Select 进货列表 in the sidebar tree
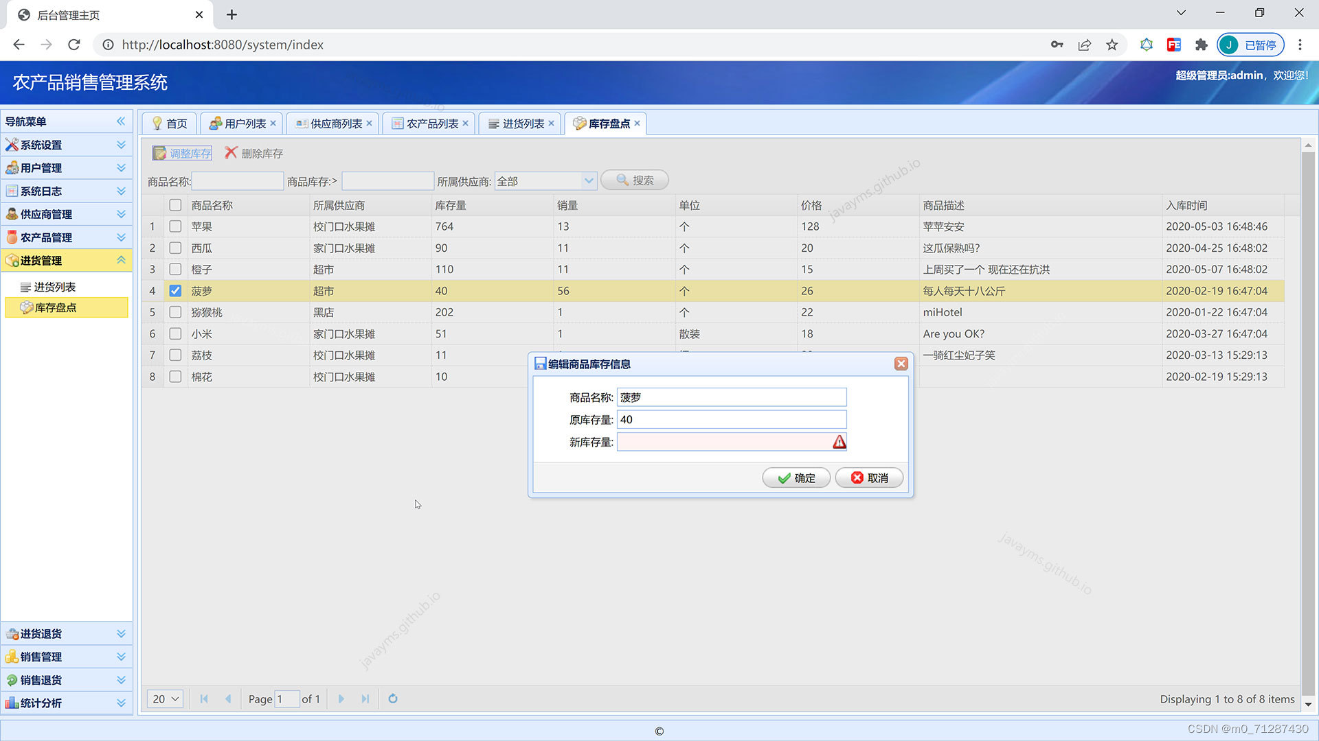Screen dimensions: 1319x741 54,287
